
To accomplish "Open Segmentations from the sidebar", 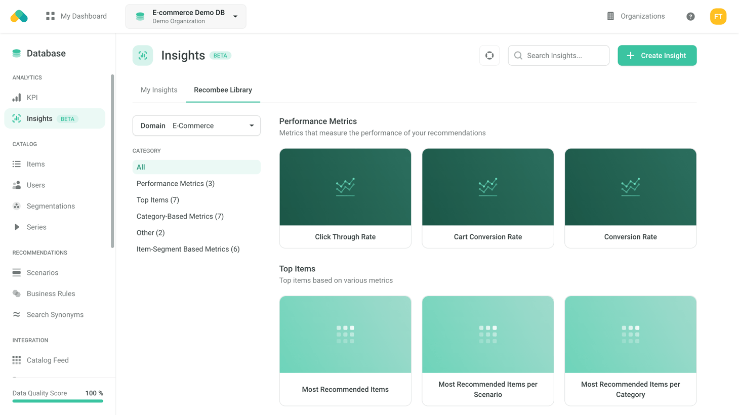I will click(x=51, y=206).
